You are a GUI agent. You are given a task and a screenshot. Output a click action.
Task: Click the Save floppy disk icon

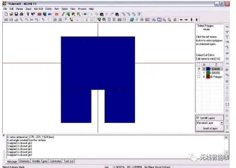coord(16,14)
